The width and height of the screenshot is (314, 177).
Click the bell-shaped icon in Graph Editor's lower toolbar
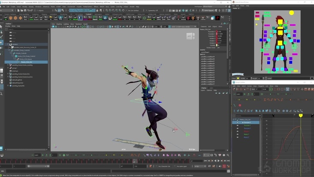point(275,111)
